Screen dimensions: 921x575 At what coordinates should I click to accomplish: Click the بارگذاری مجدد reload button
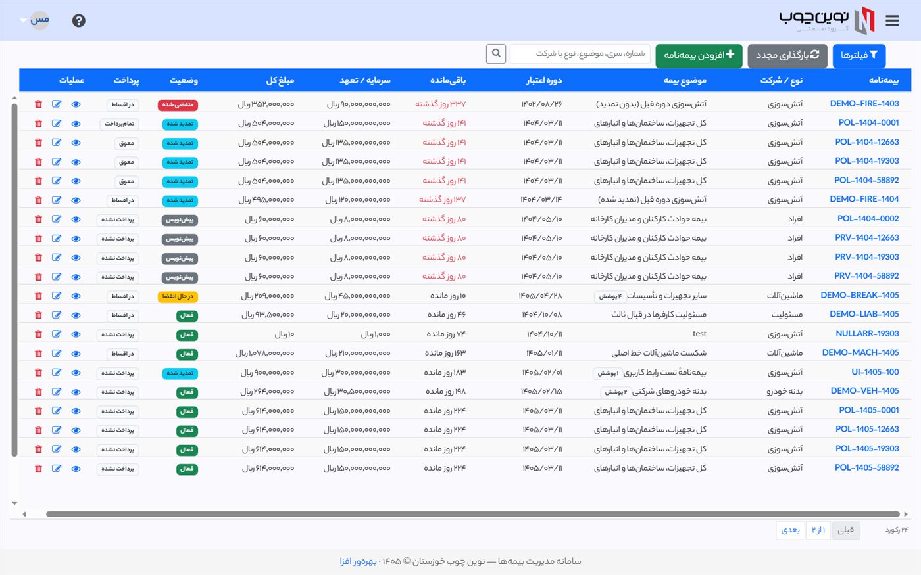pyautogui.click(x=787, y=56)
